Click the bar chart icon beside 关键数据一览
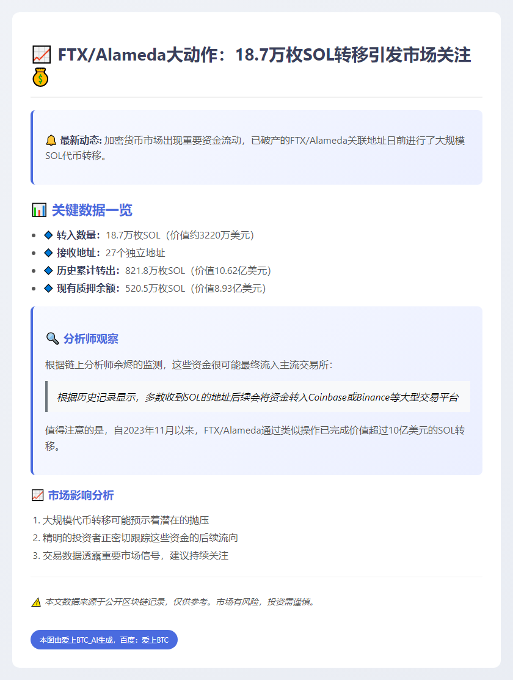Image resolution: width=513 pixels, height=680 pixels. [x=40, y=210]
